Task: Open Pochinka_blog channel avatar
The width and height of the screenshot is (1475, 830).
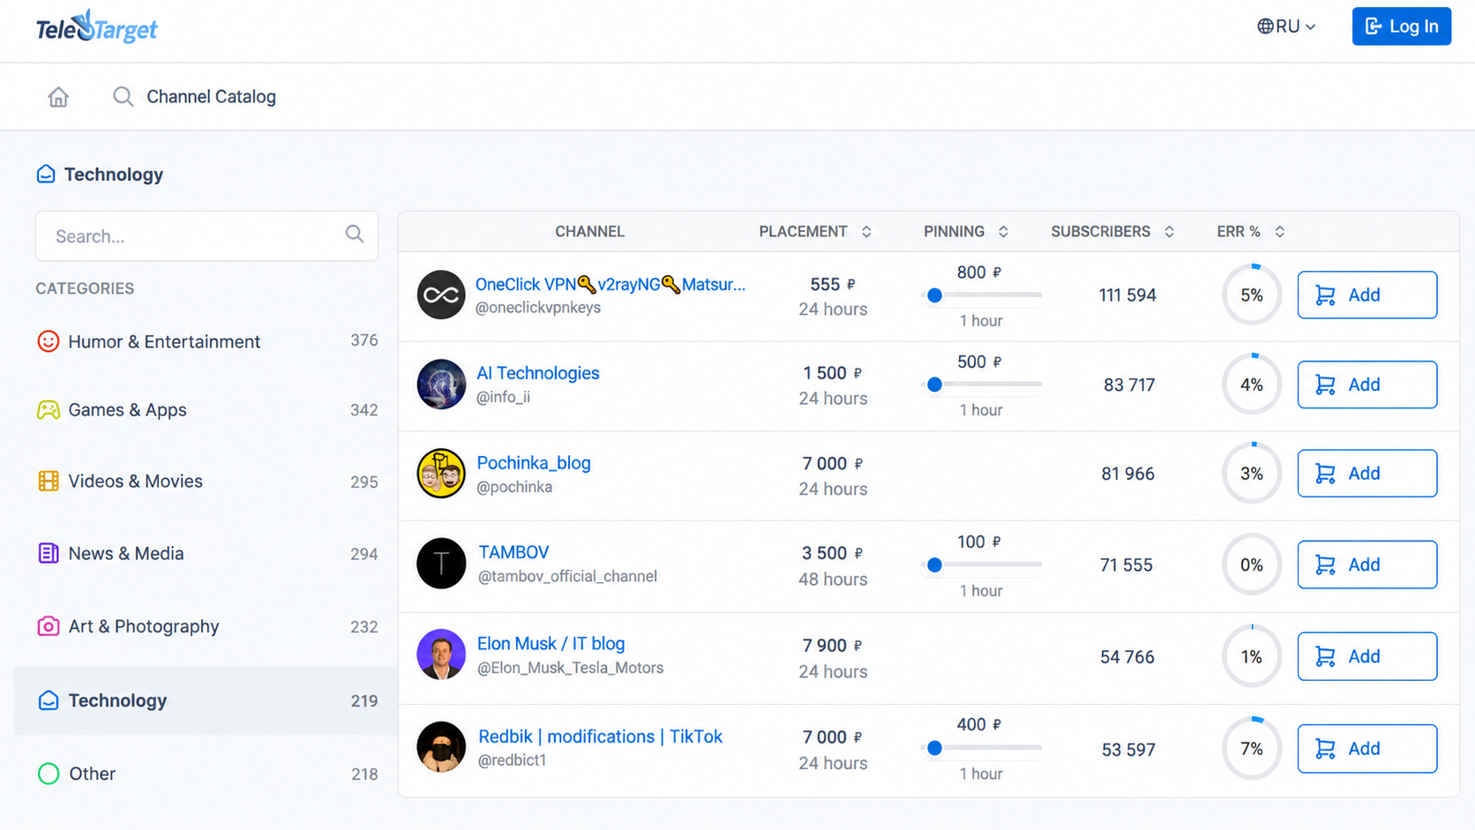Action: [x=441, y=474]
